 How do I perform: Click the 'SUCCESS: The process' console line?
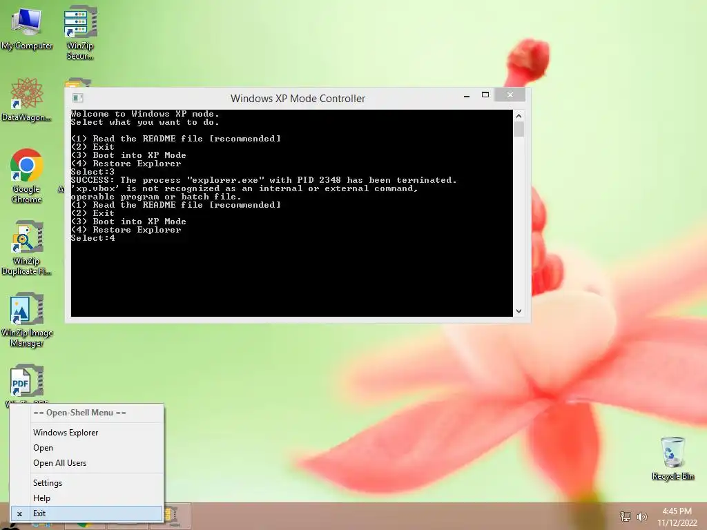click(x=264, y=180)
